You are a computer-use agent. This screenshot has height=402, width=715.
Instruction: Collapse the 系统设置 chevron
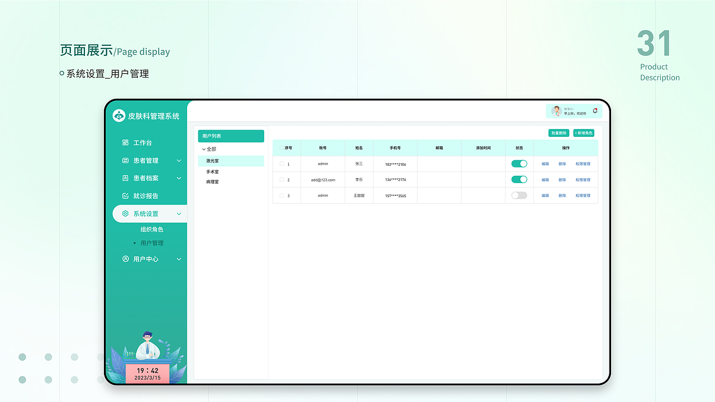(179, 214)
